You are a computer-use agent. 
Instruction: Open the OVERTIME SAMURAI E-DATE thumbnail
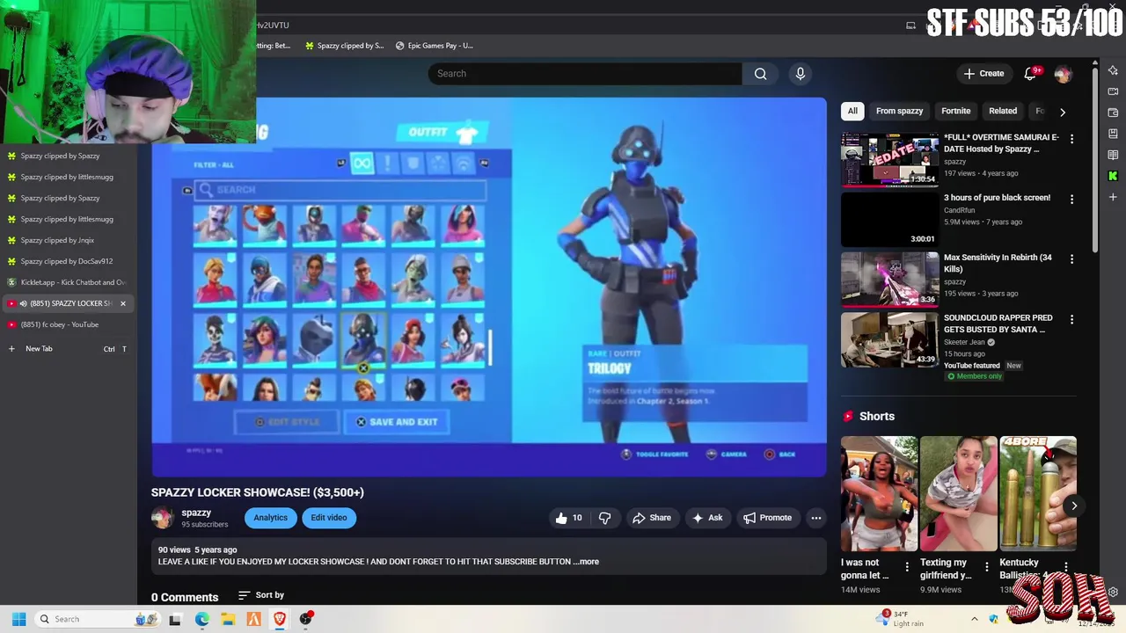(889, 160)
